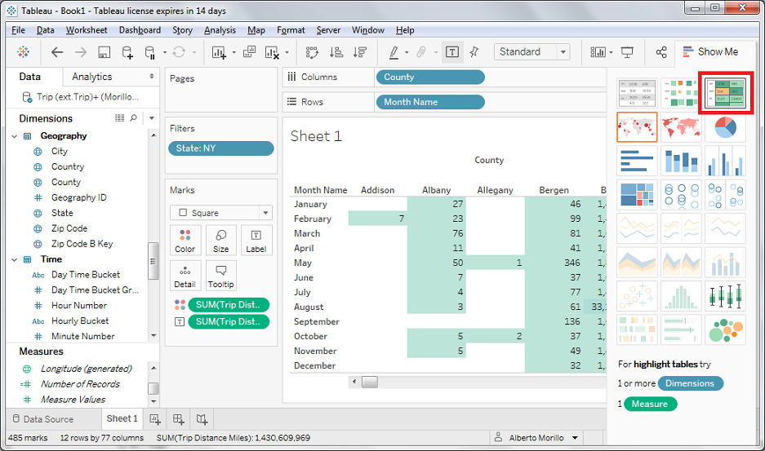
Task: Open the Show/Hide Cards dropdown arrow
Action: (x=611, y=52)
